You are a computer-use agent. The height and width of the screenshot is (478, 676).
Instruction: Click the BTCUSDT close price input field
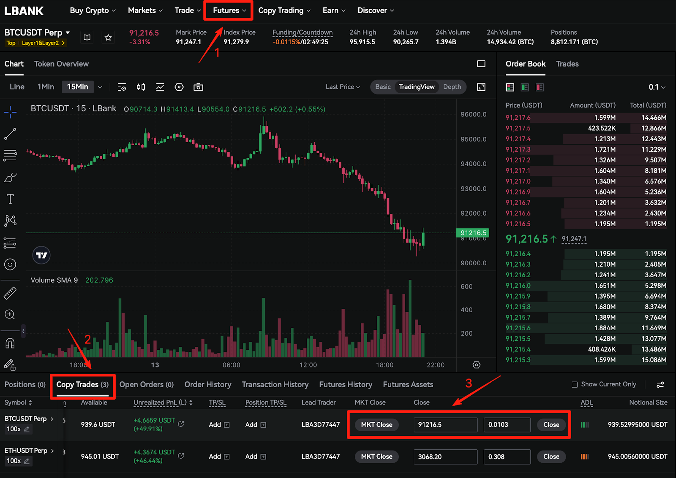pyautogui.click(x=445, y=425)
